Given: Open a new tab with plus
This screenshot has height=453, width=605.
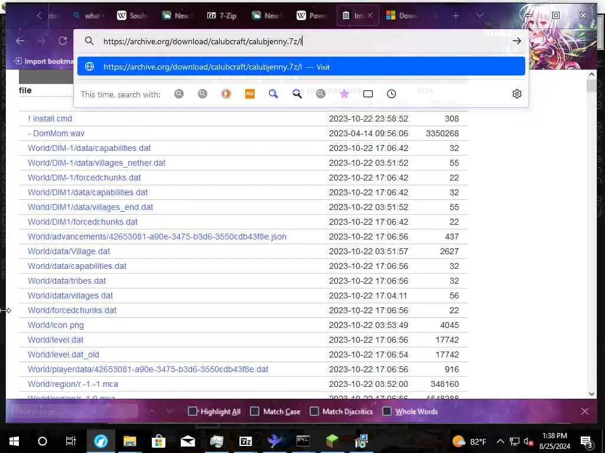Looking at the screenshot, I should click(x=456, y=15).
